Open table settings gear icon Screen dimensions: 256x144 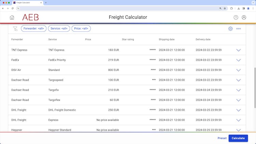pyautogui.click(x=230, y=29)
